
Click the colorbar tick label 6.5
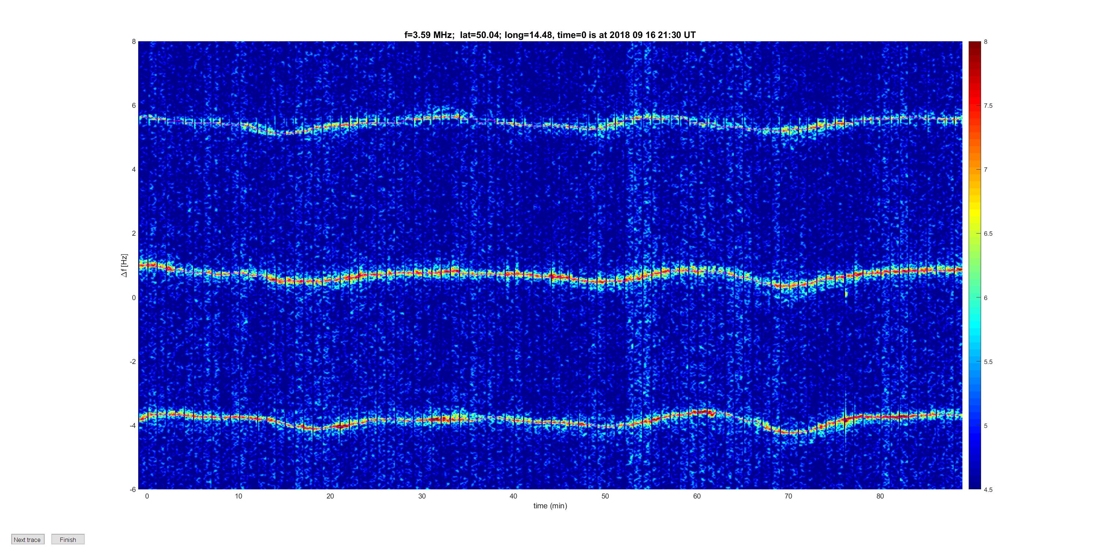click(x=988, y=234)
